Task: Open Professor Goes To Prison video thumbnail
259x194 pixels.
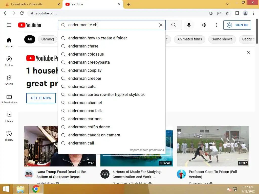Action: (213, 146)
